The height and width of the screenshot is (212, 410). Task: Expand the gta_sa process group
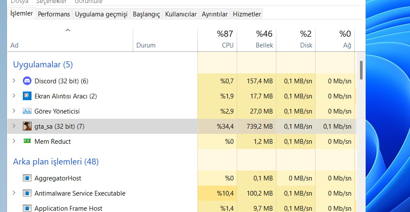tap(14, 126)
